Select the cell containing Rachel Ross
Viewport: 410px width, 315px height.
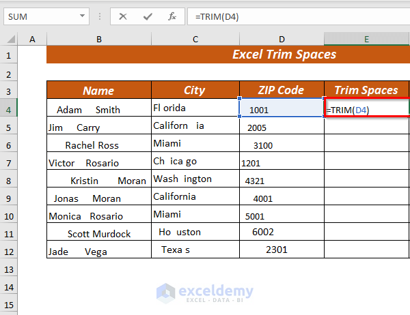[x=99, y=143]
